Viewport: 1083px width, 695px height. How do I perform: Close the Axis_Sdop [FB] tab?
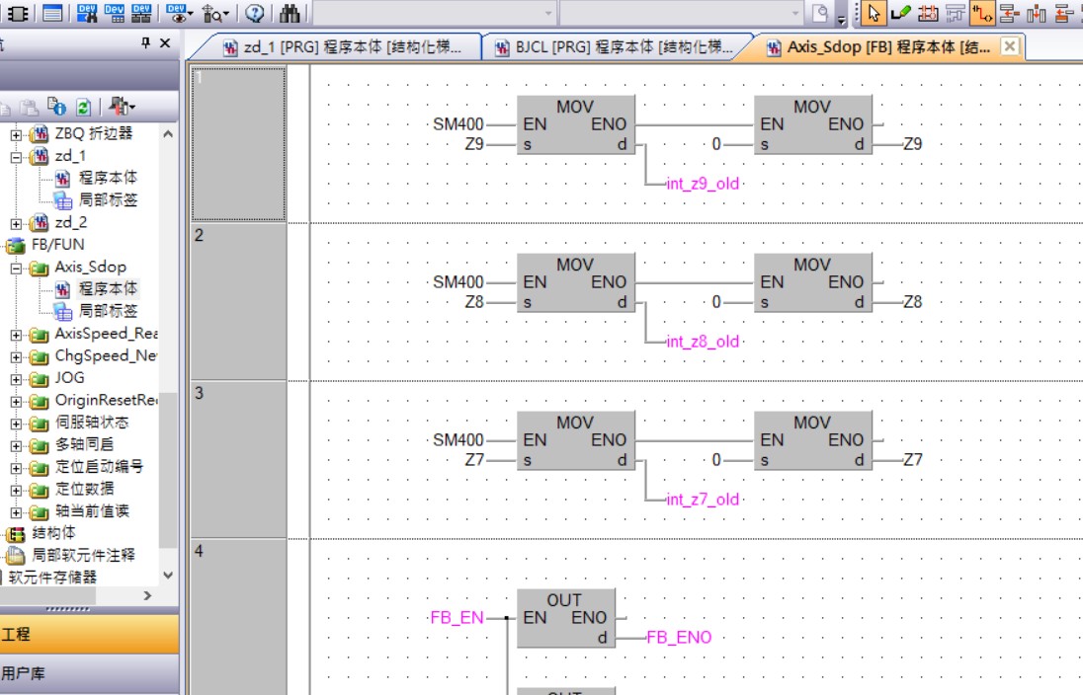point(1009,46)
